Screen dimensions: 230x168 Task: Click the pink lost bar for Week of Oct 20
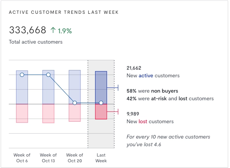pos(75,113)
